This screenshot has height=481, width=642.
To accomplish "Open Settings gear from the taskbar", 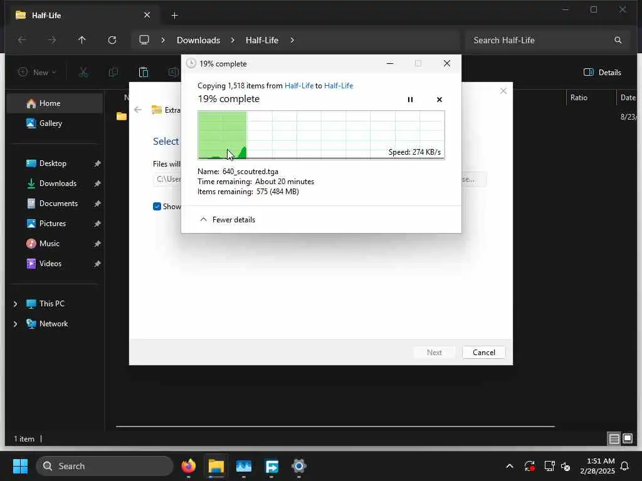I will coord(299,466).
